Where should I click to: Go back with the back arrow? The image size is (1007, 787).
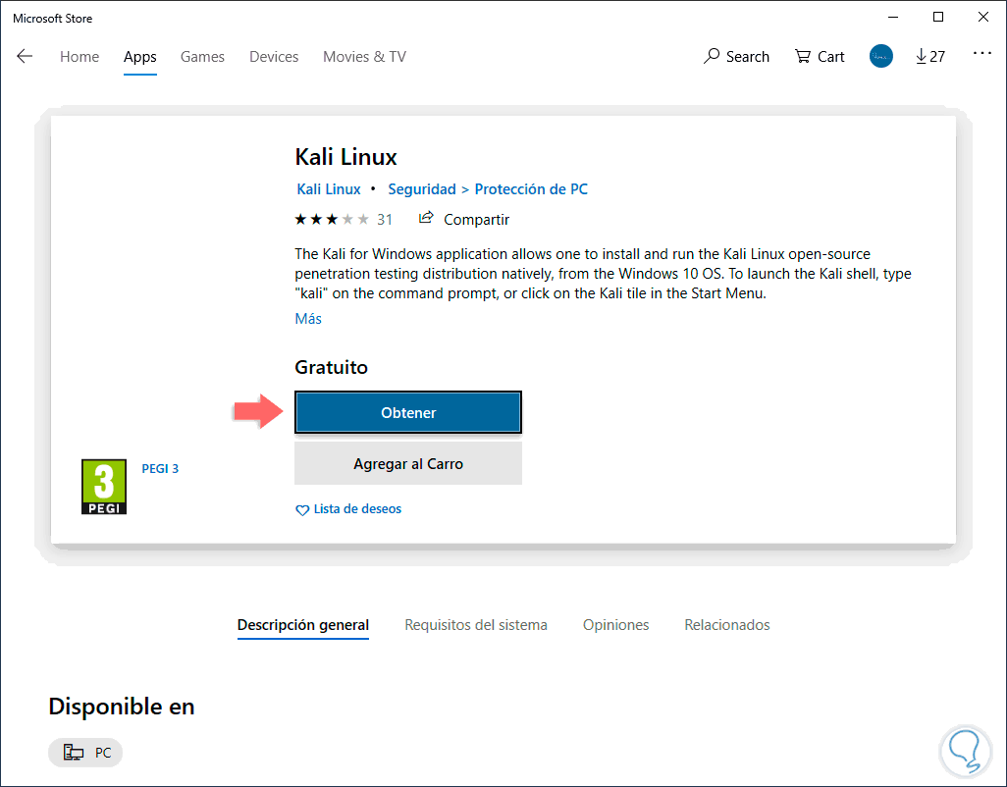[x=25, y=57]
